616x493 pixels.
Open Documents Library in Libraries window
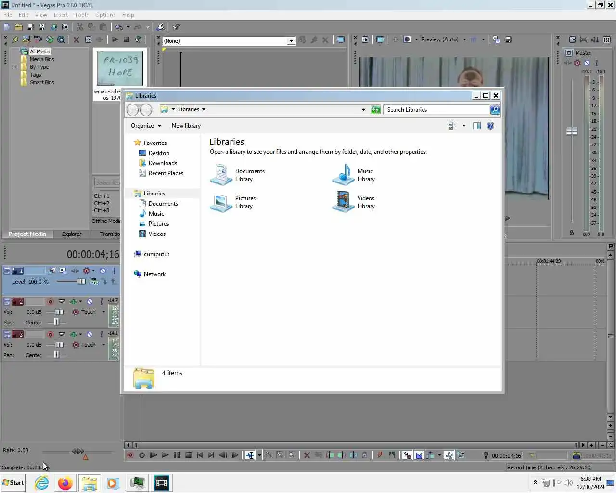[238, 175]
